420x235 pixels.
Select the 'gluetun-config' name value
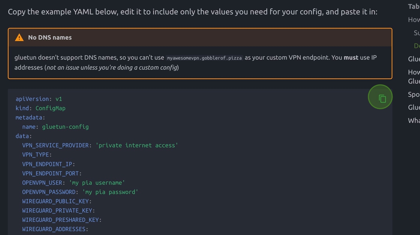(65, 127)
